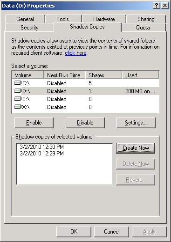Screen dimensions: 171x242
Task: Click the X:\ drive icon
Action: pyautogui.click(x=18, y=107)
